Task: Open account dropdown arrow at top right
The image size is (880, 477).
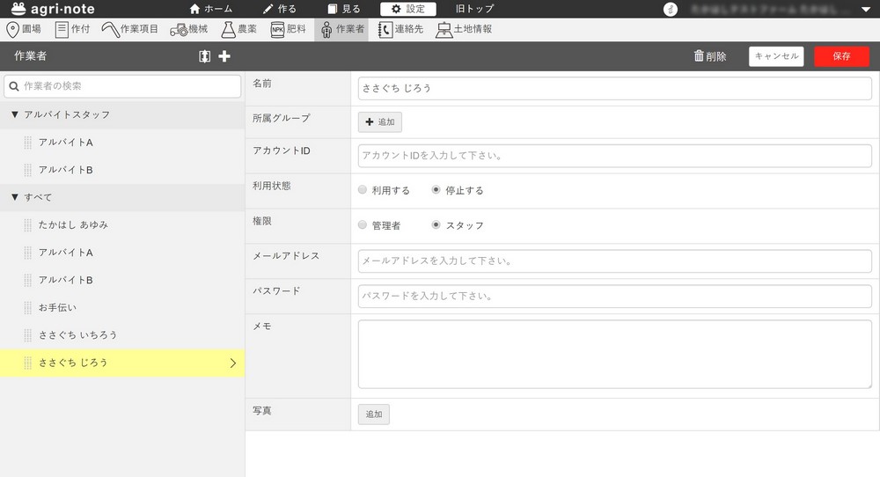Action: click(x=864, y=9)
